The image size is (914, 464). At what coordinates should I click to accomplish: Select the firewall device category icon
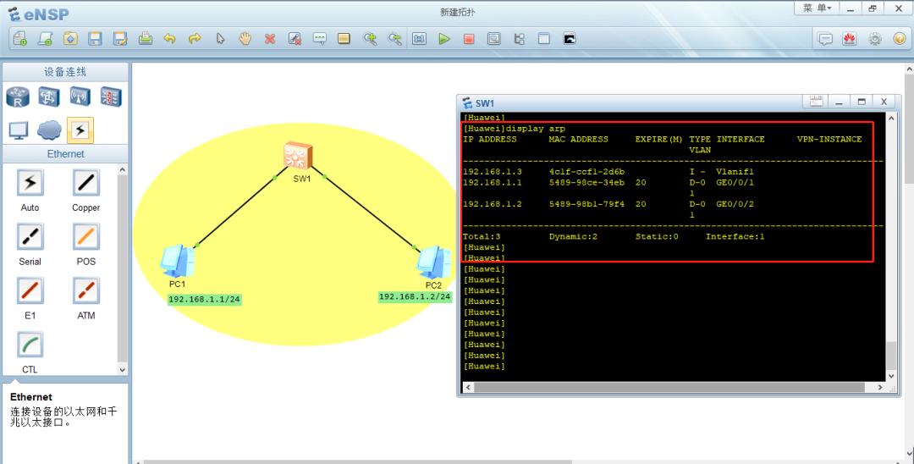pos(111,97)
